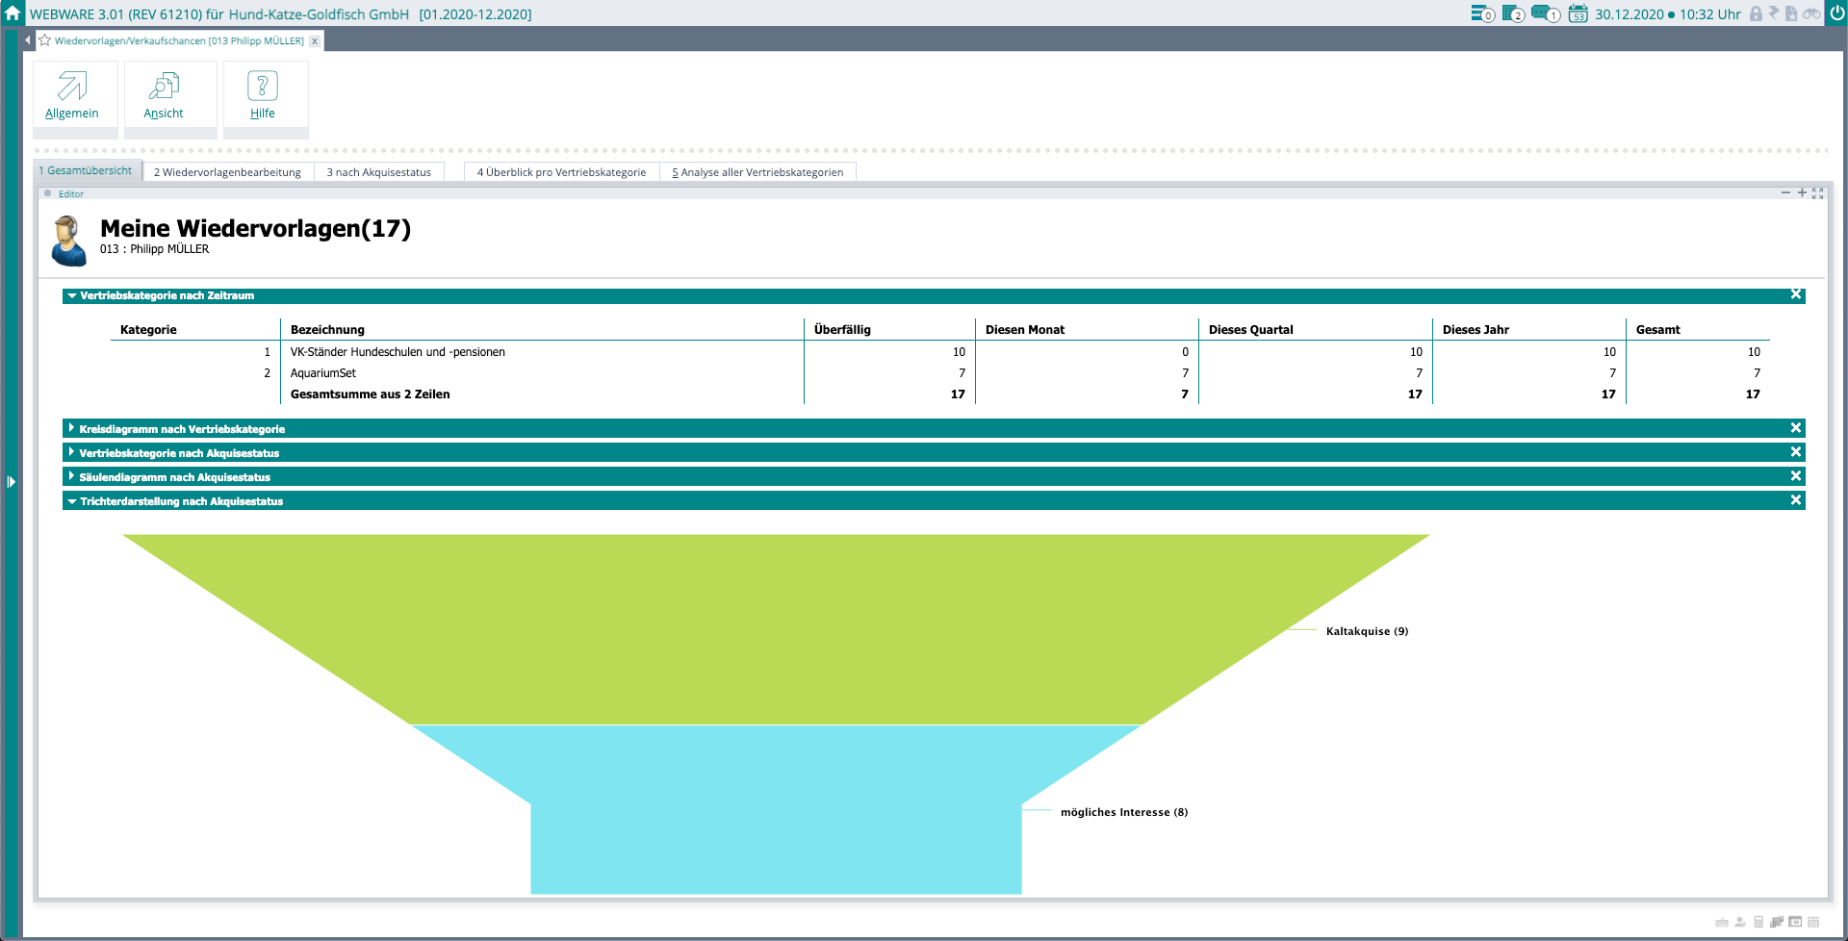Image resolution: width=1848 pixels, height=941 pixels.
Task: Open the Hilfe ribbon button
Action: click(x=263, y=95)
